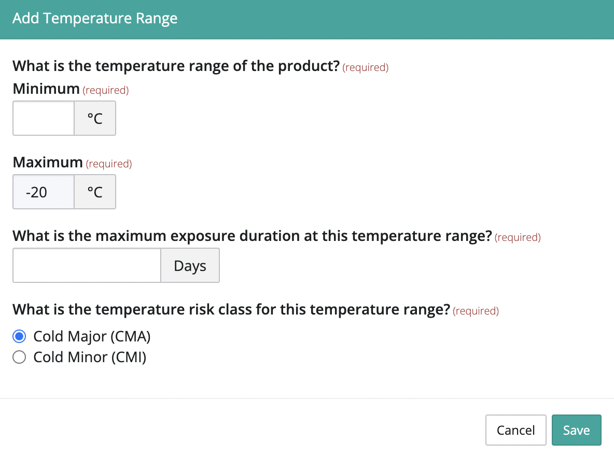Screen dimensions: 614x457
Task: Select the Cold Major (CMA) radio button
Action: [19, 336]
